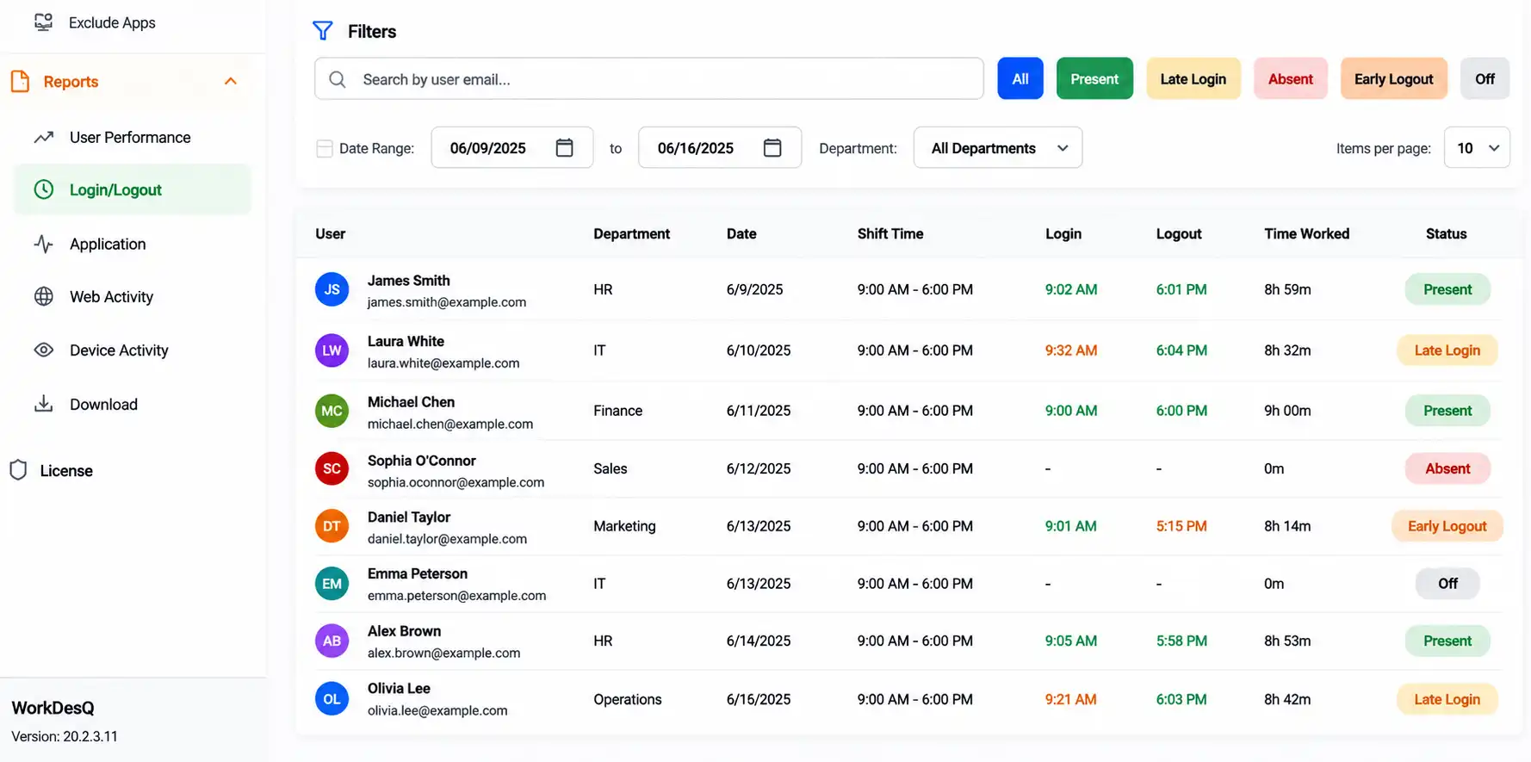Filter by Early Logout status
The image size is (1531, 762).
[x=1394, y=78]
